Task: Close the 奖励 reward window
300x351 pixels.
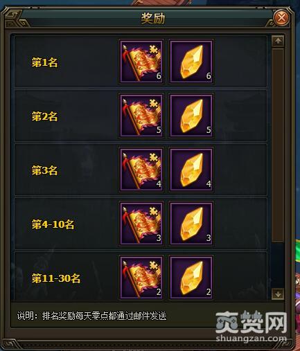Action: pyautogui.click(x=281, y=17)
